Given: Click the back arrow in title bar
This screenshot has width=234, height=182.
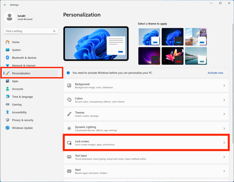Looking at the screenshot, I should coord(5,5).
